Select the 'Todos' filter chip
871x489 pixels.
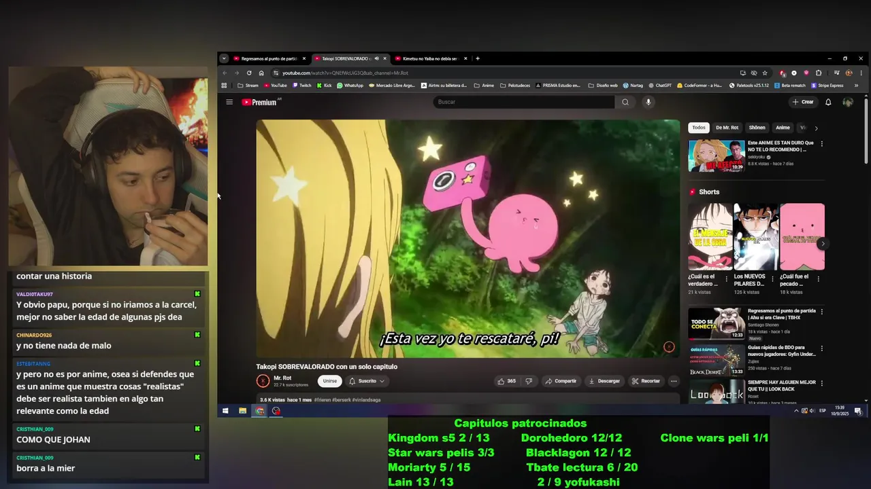tap(698, 128)
